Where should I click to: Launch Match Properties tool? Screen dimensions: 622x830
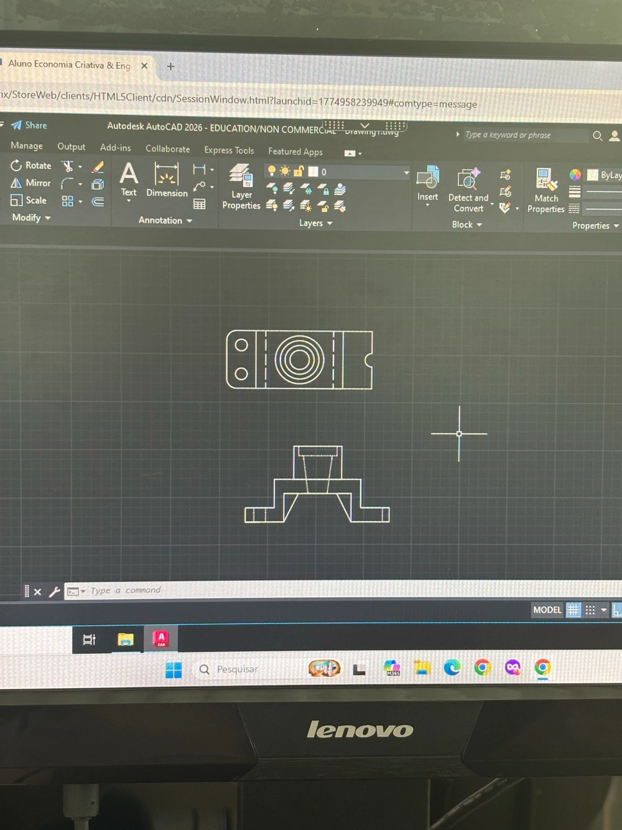(x=545, y=190)
